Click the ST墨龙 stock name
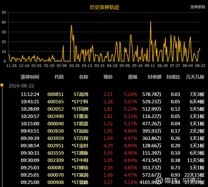The height and width of the screenshot is (187, 208). point(81,116)
